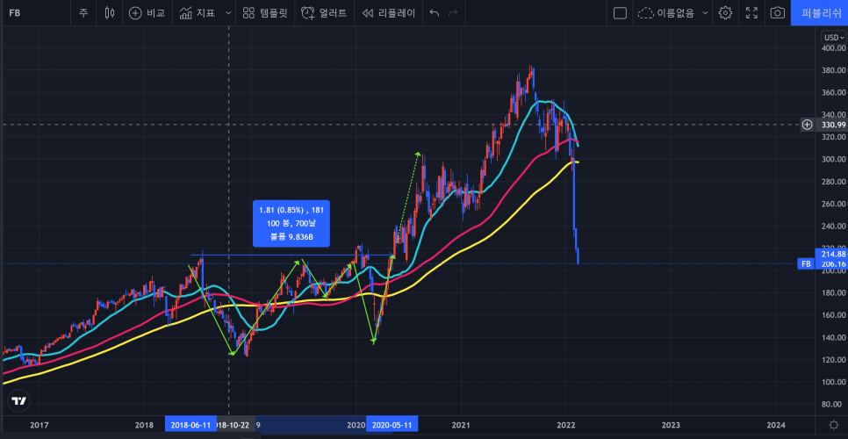Click the 비교 compare button
Screen dimensions: 848x439
pos(147,13)
